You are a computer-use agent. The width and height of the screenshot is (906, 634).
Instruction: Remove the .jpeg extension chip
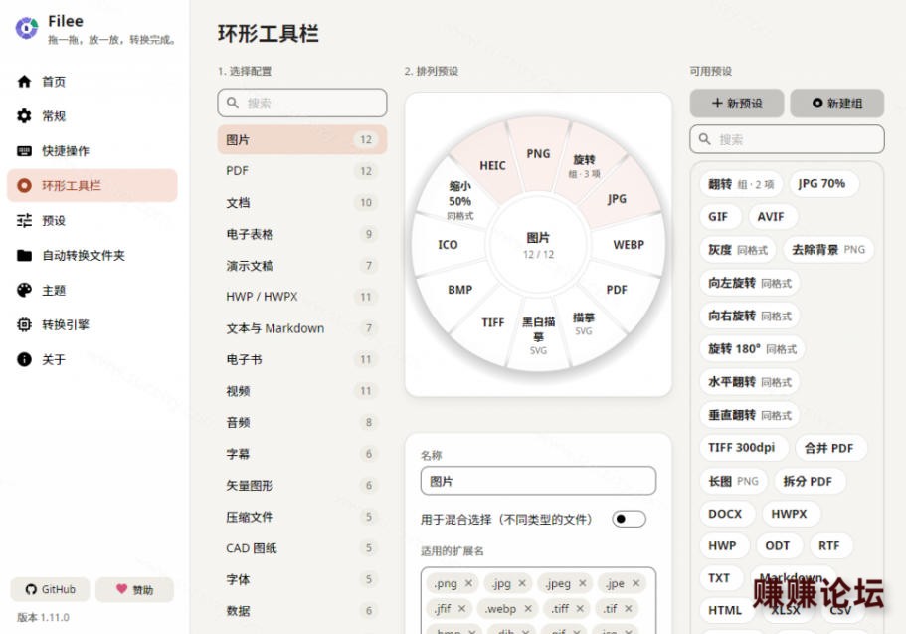[583, 583]
